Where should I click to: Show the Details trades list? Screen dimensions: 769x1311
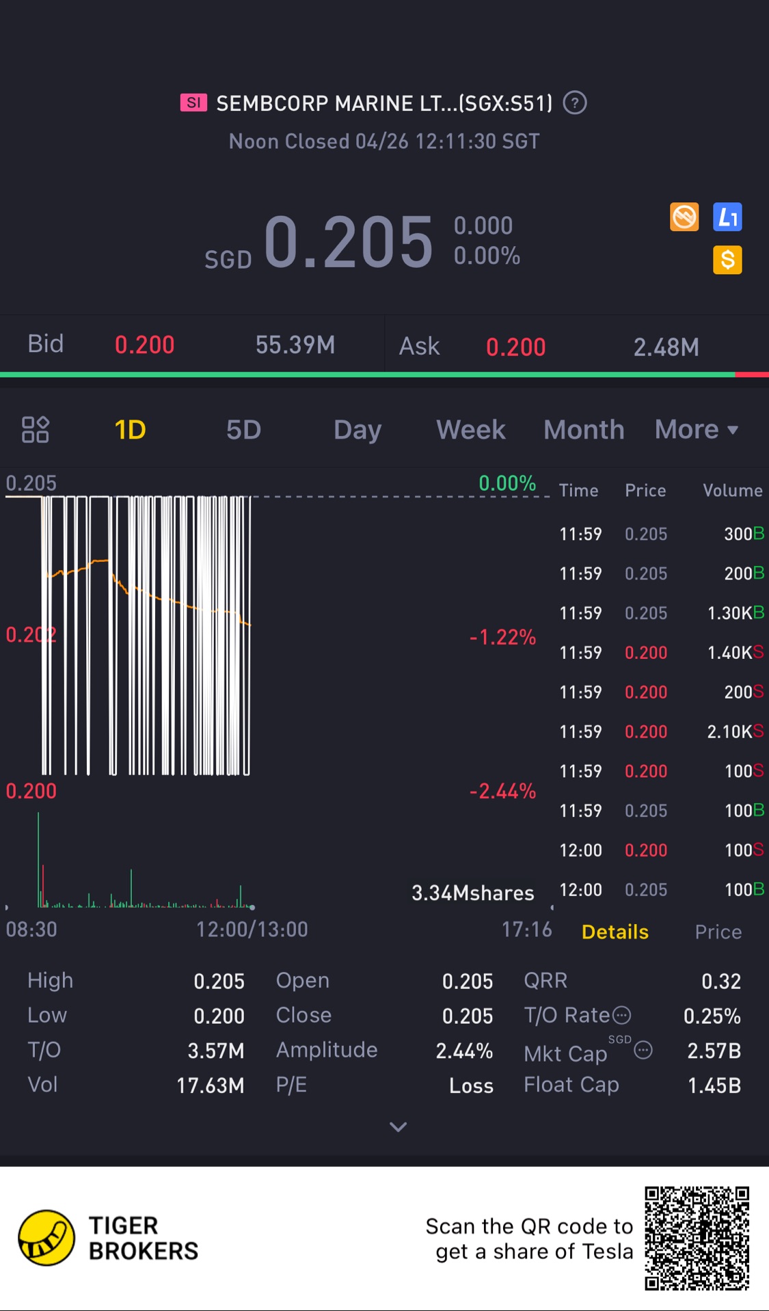coord(615,932)
